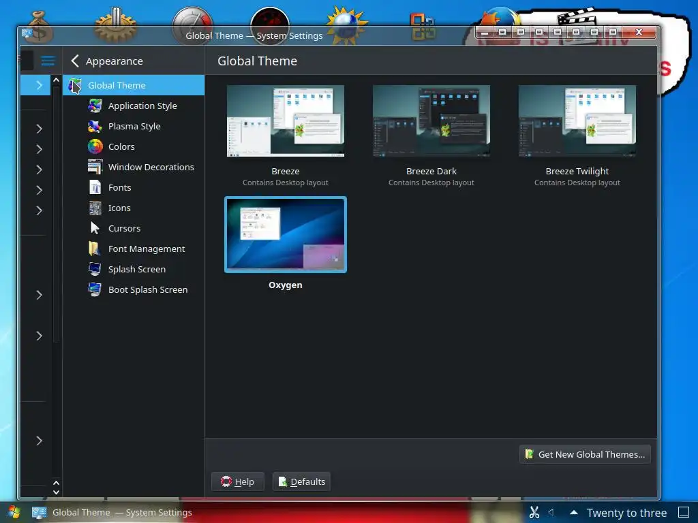Click the Oxygen theme name label
The image size is (698, 523).
pos(286,285)
